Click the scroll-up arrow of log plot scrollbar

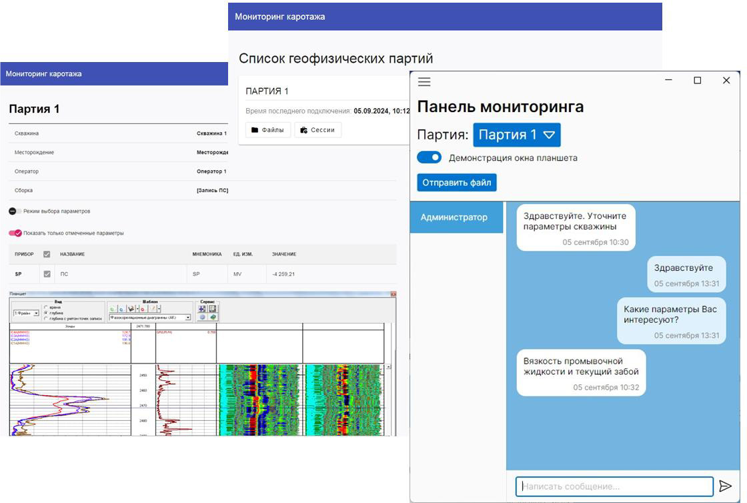[390, 367]
